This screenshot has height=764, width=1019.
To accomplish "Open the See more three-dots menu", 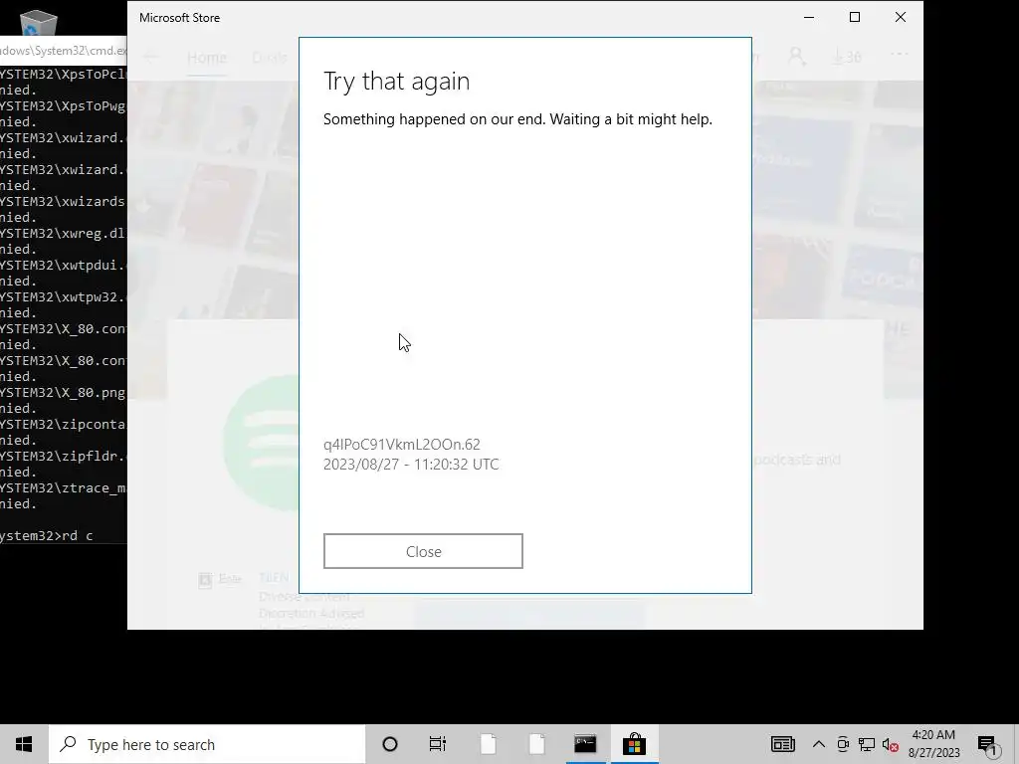I will tap(900, 55).
